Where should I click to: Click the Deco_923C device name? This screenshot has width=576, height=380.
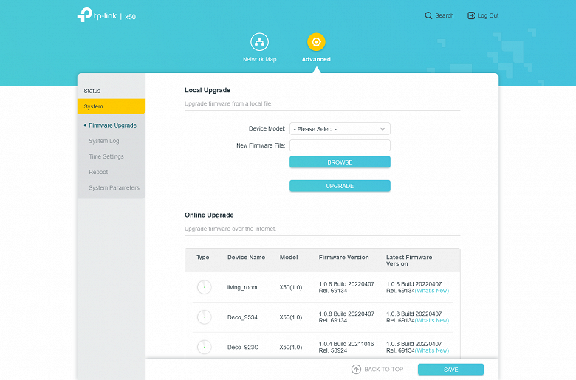pyautogui.click(x=242, y=347)
